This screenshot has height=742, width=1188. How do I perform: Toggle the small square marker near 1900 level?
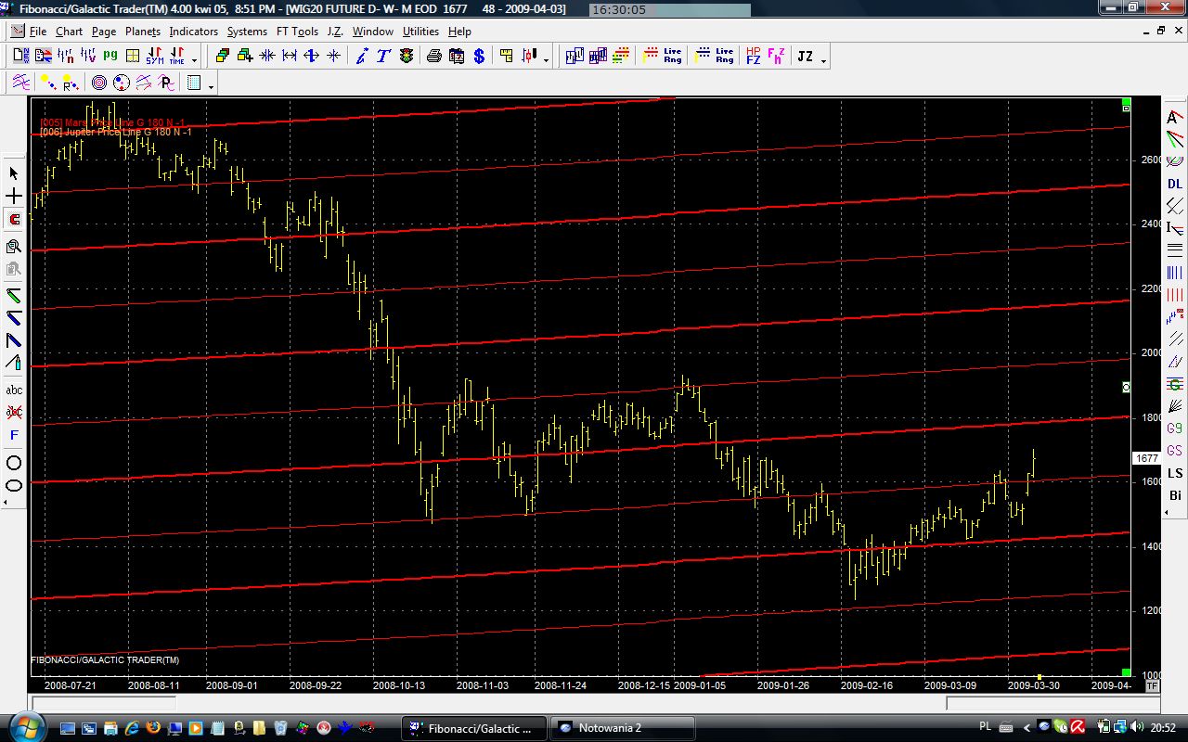pyautogui.click(x=1126, y=387)
